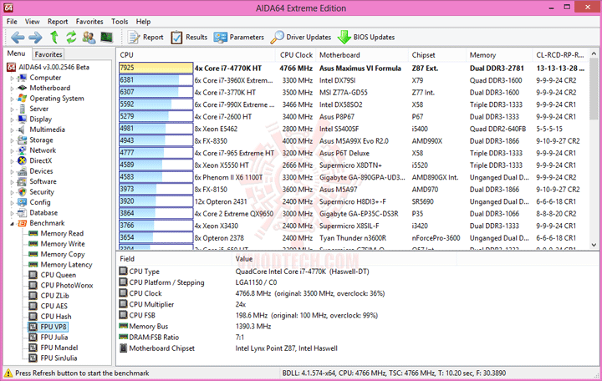This screenshot has height=381, width=602.
Task: Select the CPU Hash benchmark
Action: [x=56, y=316]
